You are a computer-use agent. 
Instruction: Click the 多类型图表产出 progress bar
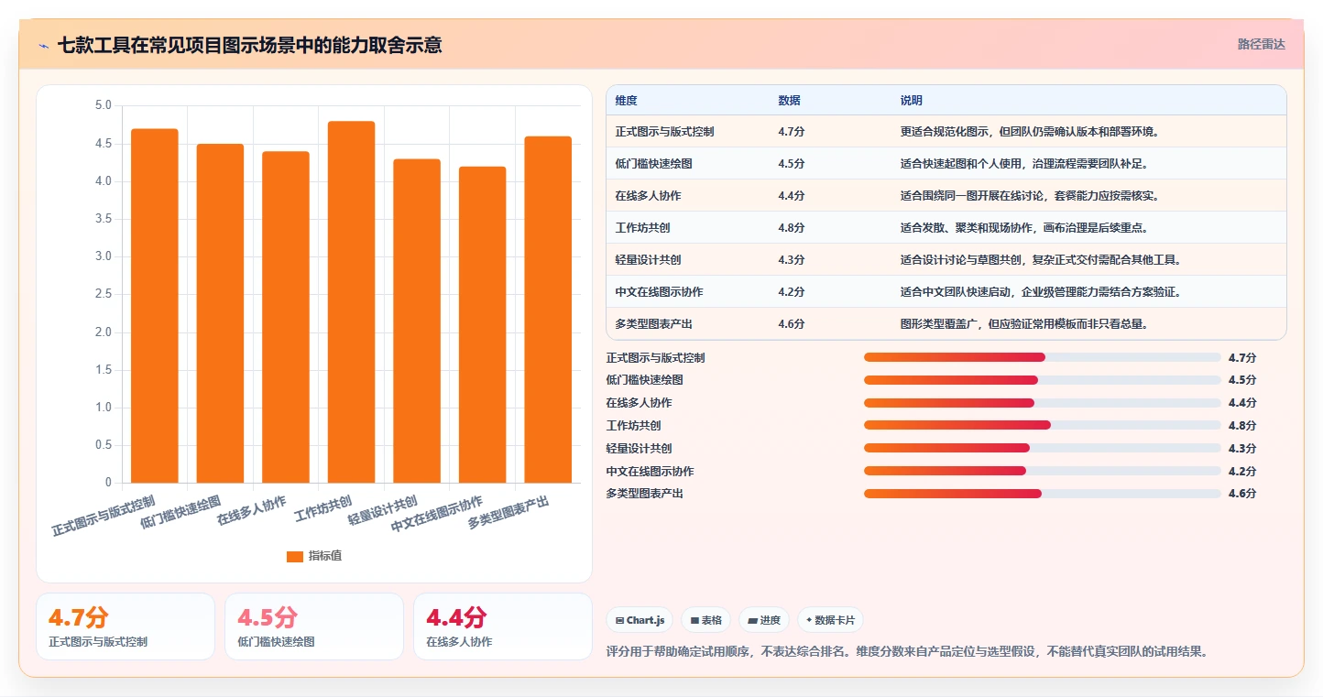[1043, 494]
